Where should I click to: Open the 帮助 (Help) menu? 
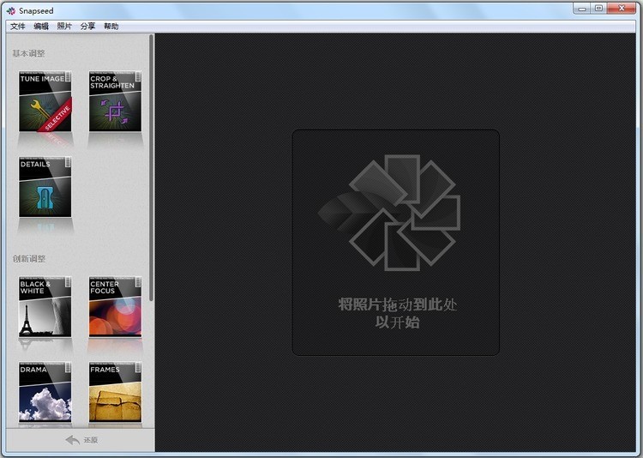tap(111, 27)
